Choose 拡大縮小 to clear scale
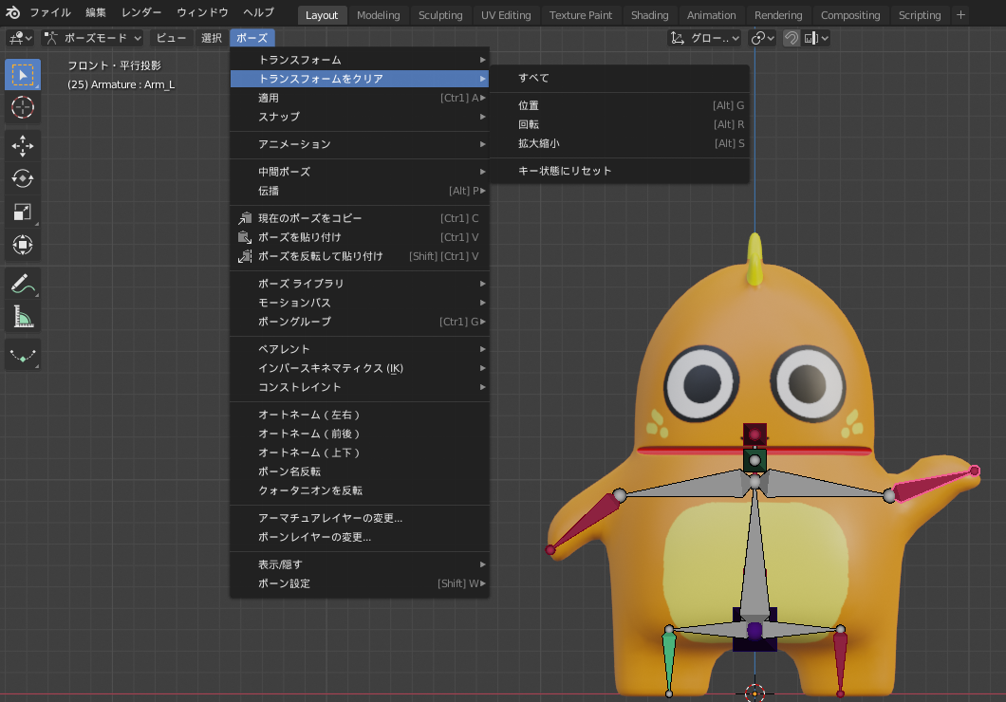This screenshot has width=1006, height=702. (620, 143)
